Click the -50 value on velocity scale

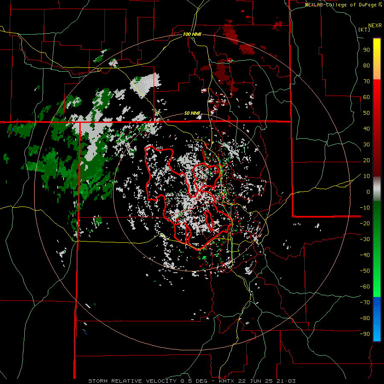pyautogui.click(x=365, y=271)
